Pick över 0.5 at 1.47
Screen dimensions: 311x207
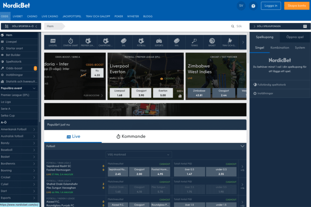(190, 172)
